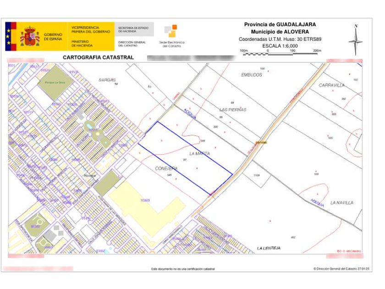Click the 'ESCALA 1:6,000' text
This screenshot has width=385, height=289.
(x=280, y=46)
